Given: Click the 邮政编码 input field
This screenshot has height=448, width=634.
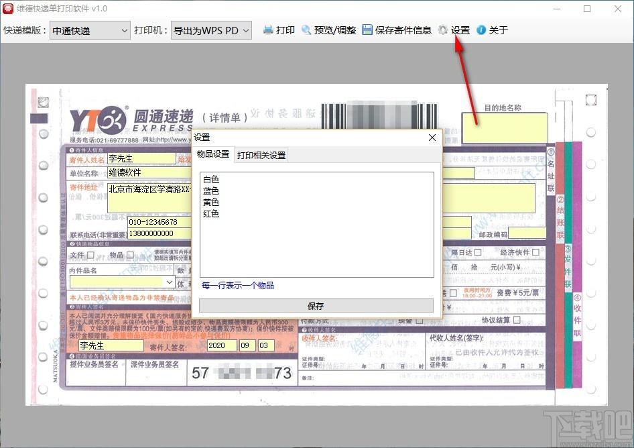Looking at the screenshot, I should coord(526,233).
